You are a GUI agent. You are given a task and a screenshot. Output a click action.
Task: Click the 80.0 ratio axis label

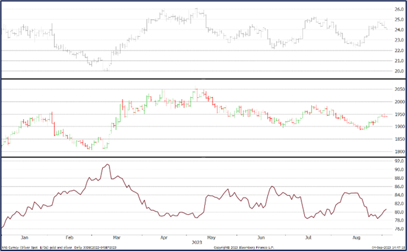(x=399, y=212)
